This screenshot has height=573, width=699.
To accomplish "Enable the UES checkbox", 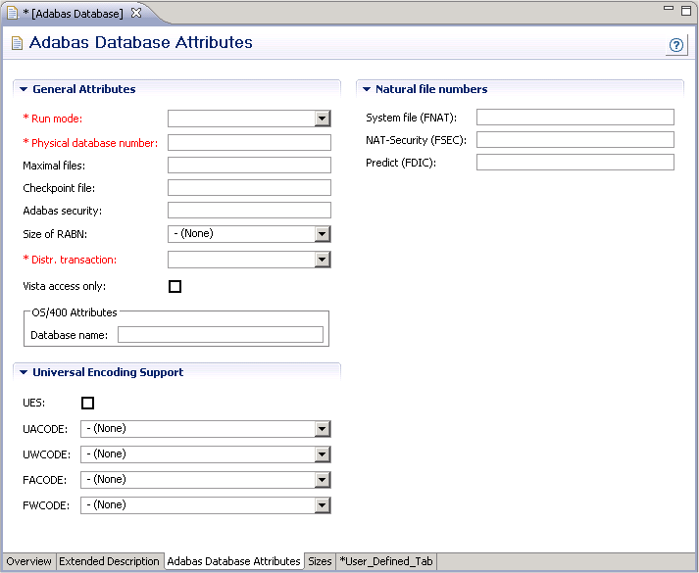I will pos(87,403).
